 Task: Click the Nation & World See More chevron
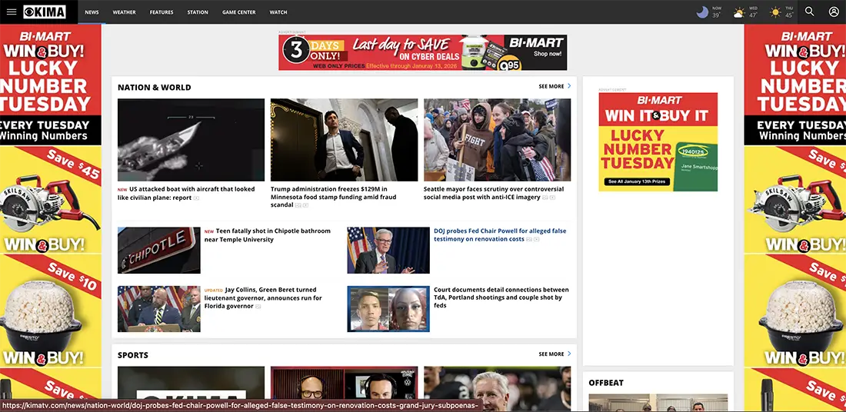[x=569, y=86]
